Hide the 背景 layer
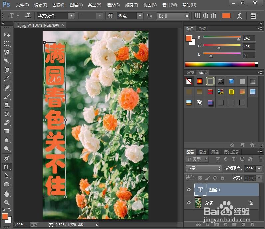The width and height of the screenshot is (265, 229). point(189,203)
